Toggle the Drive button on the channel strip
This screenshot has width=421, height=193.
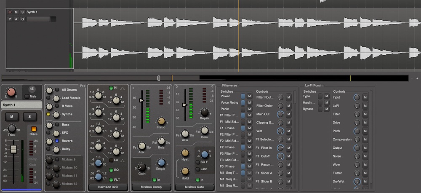tap(34, 129)
